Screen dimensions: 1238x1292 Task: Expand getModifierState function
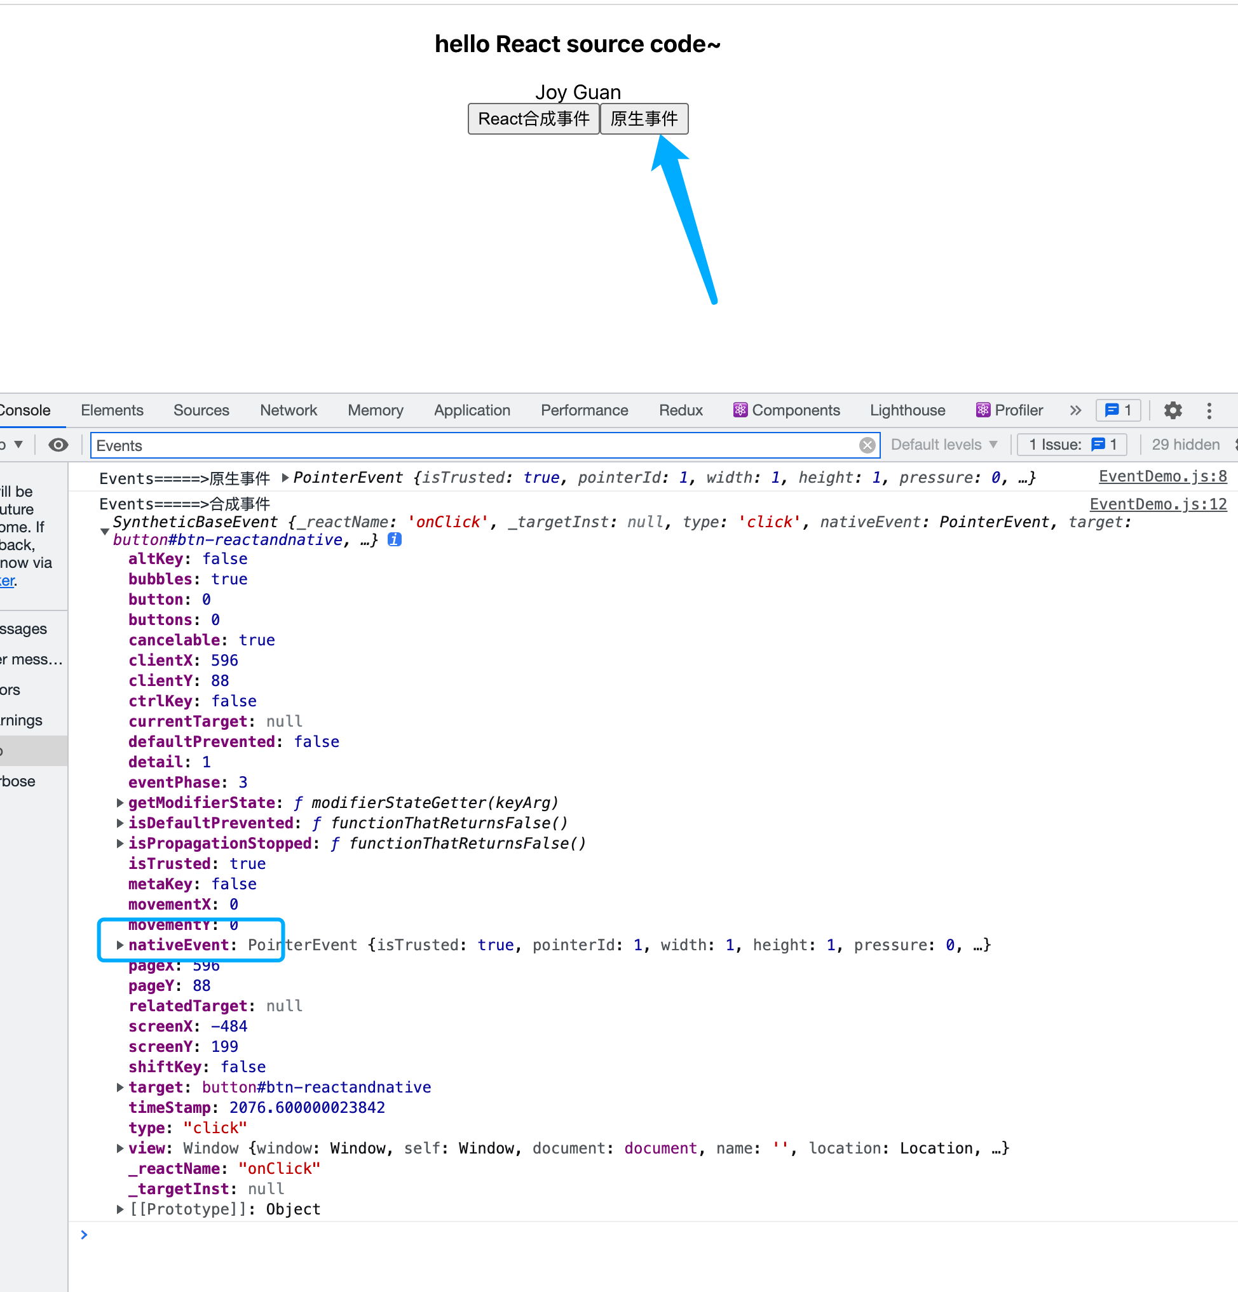[x=120, y=802]
